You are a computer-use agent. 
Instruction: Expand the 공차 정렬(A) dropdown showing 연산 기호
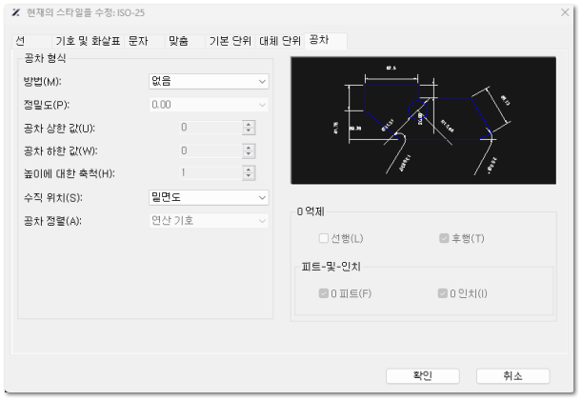tap(209, 221)
